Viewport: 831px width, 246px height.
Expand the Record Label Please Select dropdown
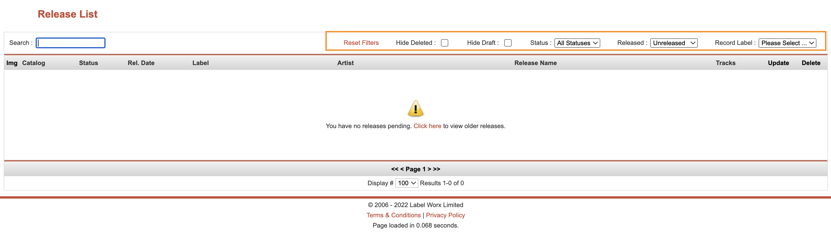click(787, 43)
